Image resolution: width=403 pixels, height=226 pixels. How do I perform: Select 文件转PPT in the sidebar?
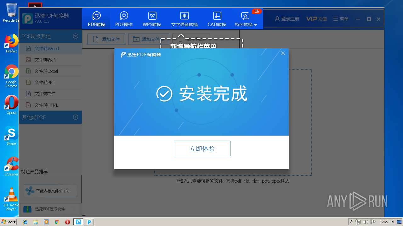click(50, 82)
